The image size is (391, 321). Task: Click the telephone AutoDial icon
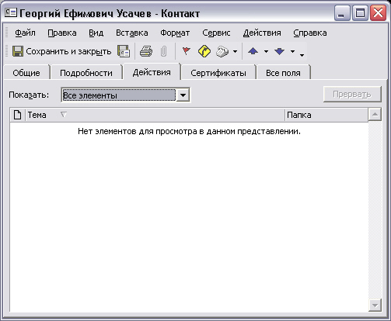222,51
